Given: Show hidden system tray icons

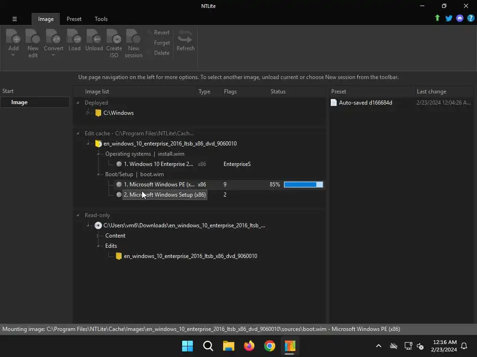Looking at the screenshot, I should pos(379,346).
